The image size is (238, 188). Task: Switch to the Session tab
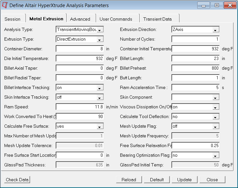[12, 19]
